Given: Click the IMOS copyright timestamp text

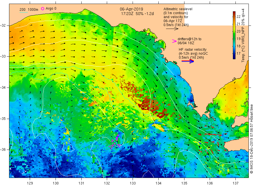Looking at the screenshot, I should click(x=251, y=139).
